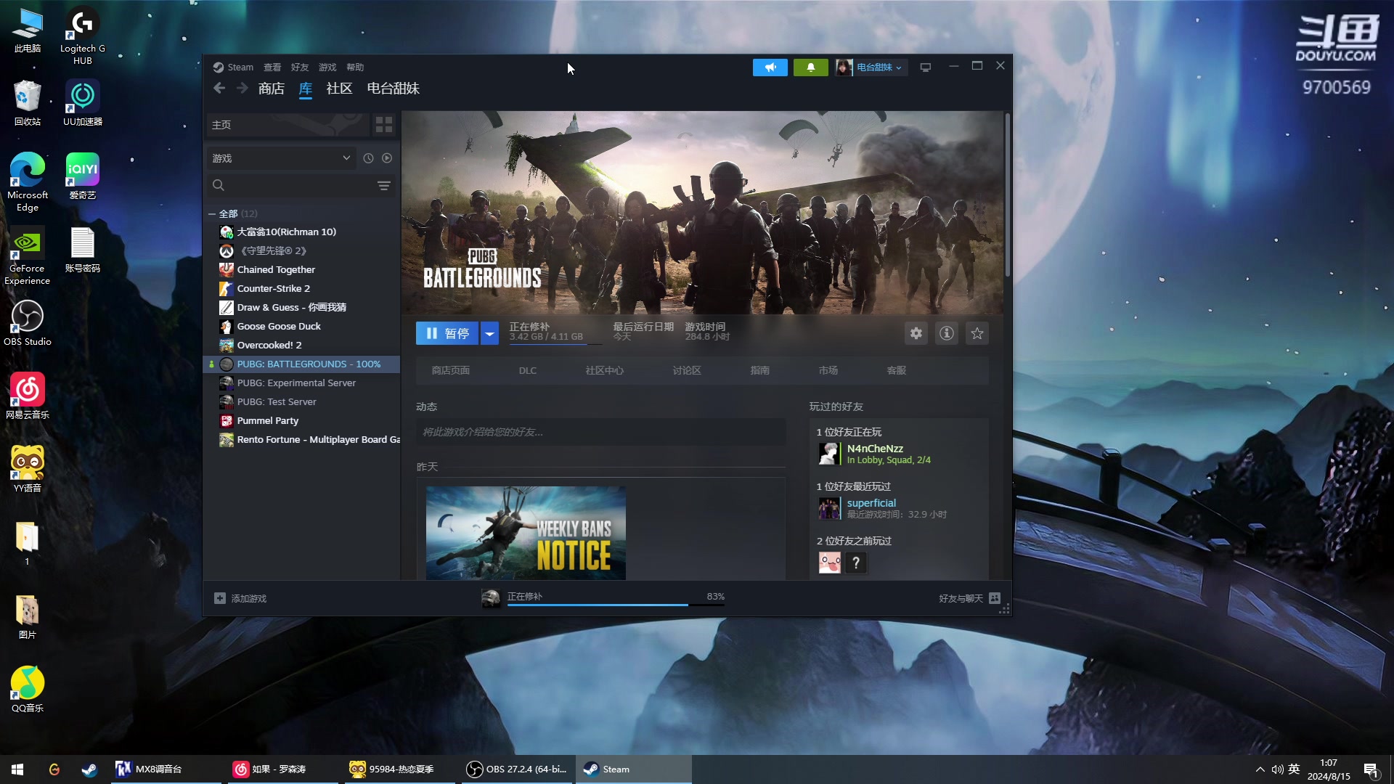This screenshot has height=784, width=1394.
Task: Click the favorite star icon for PUBG
Action: pos(977,333)
